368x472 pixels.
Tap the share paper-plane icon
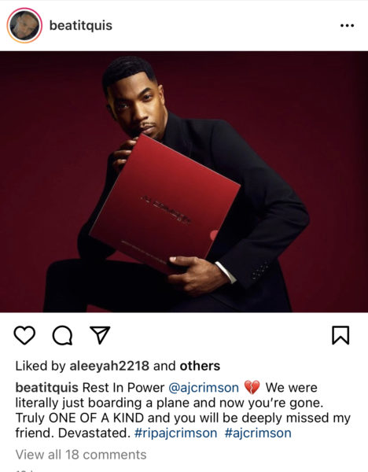coord(100,335)
